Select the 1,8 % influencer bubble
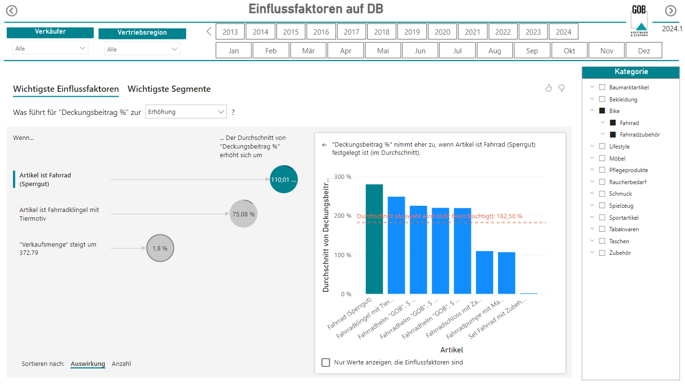Image resolution: width=685 pixels, height=388 pixels. 160,249
